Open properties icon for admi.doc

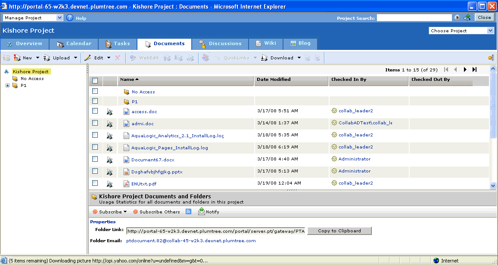pyautogui.click(x=109, y=123)
